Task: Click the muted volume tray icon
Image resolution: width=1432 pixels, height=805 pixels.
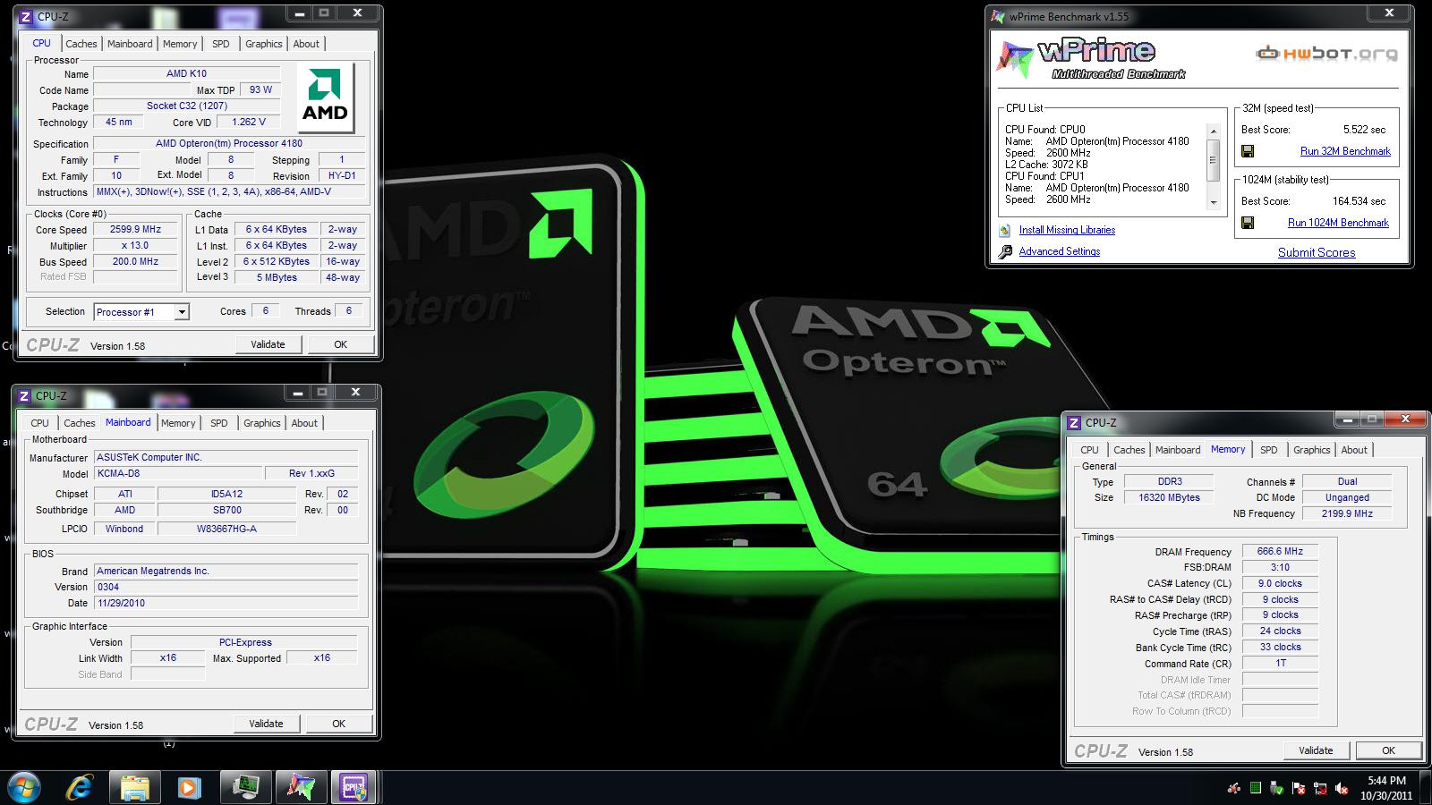Action: 1342,789
